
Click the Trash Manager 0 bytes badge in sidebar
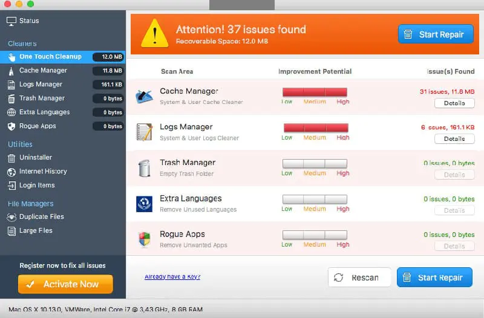coord(109,99)
